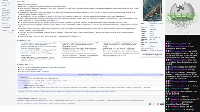Screen dimensions: 200x112
Task: Open the Leonard Nimoy link
Action: click(x=52, y=9)
